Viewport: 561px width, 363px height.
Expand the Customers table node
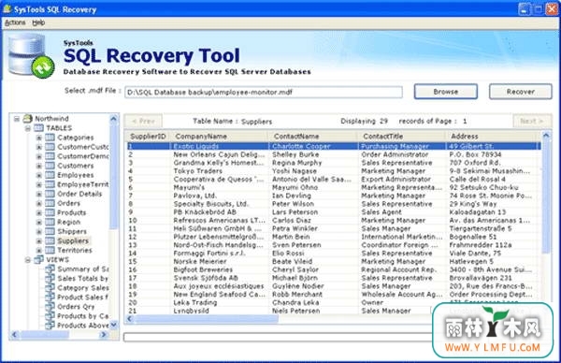point(39,166)
